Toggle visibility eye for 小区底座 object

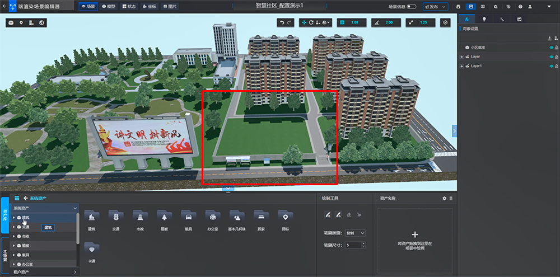(551, 48)
